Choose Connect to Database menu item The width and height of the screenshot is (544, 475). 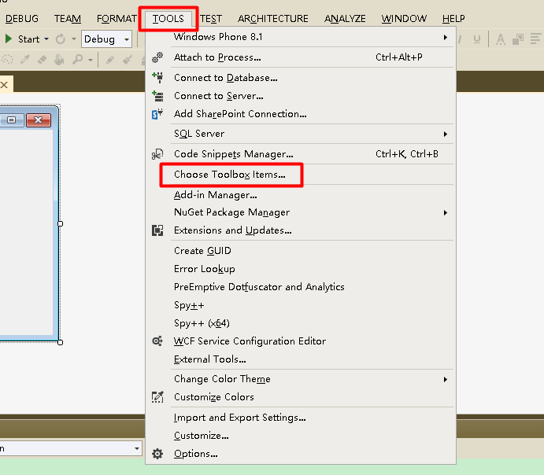[301, 78]
